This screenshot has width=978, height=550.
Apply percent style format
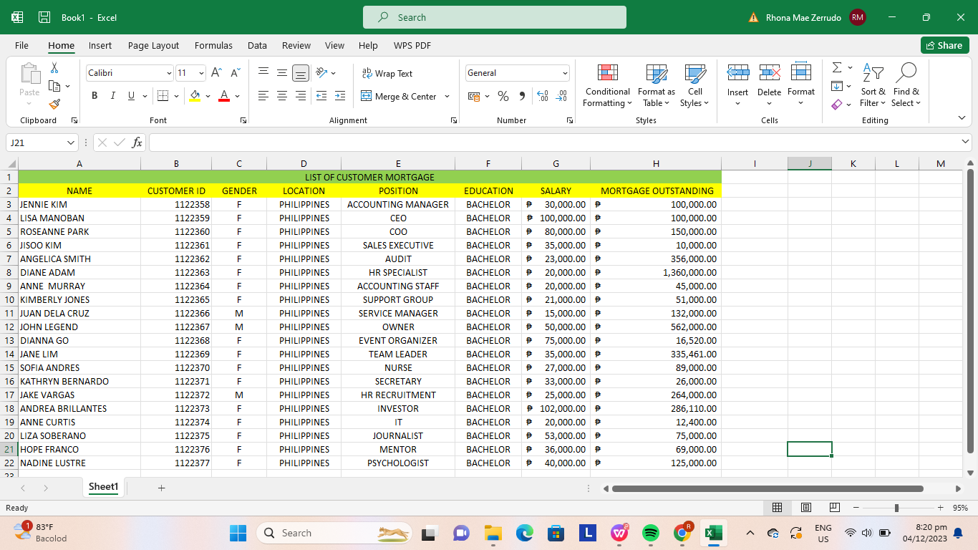point(503,96)
